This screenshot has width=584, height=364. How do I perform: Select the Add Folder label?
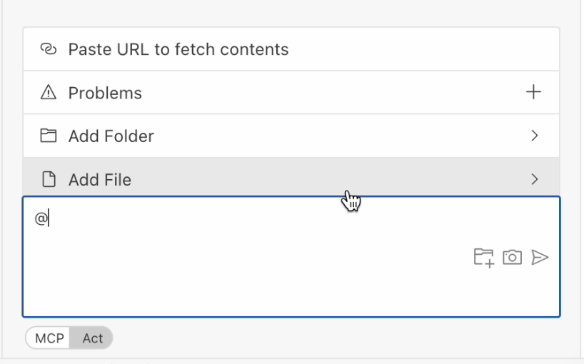coord(111,136)
